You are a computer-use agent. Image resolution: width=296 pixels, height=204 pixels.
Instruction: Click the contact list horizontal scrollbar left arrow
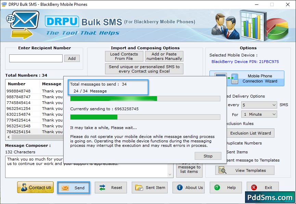pos(9,137)
